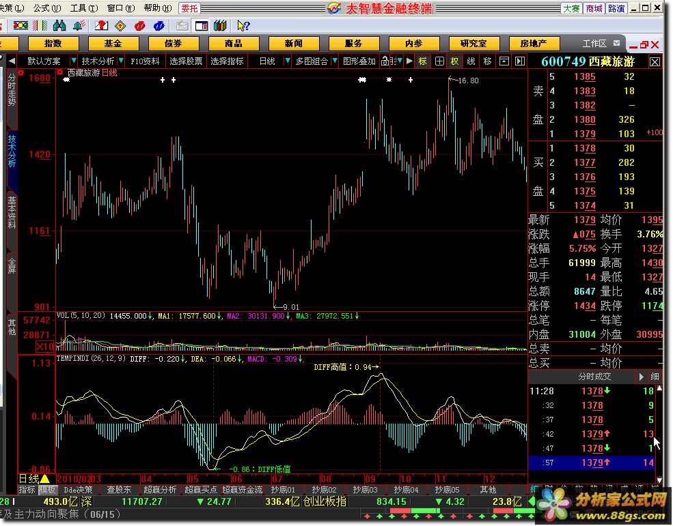Open the 公式 menu
This screenshot has width=673, height=526.
[47, 8]
